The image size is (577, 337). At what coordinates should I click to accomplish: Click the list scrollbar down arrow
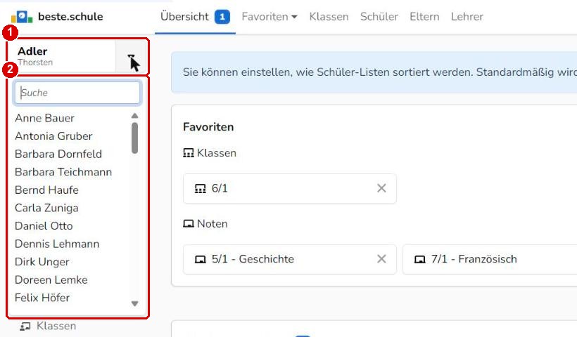click(x=134, y=303)
